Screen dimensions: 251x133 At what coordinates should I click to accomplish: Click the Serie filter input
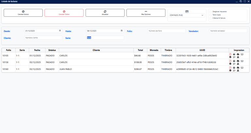105,38
